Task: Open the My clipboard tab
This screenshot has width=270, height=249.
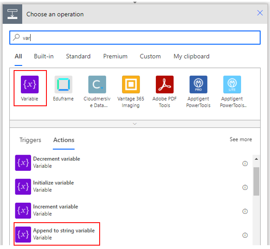Action: (x=192, y=57)
